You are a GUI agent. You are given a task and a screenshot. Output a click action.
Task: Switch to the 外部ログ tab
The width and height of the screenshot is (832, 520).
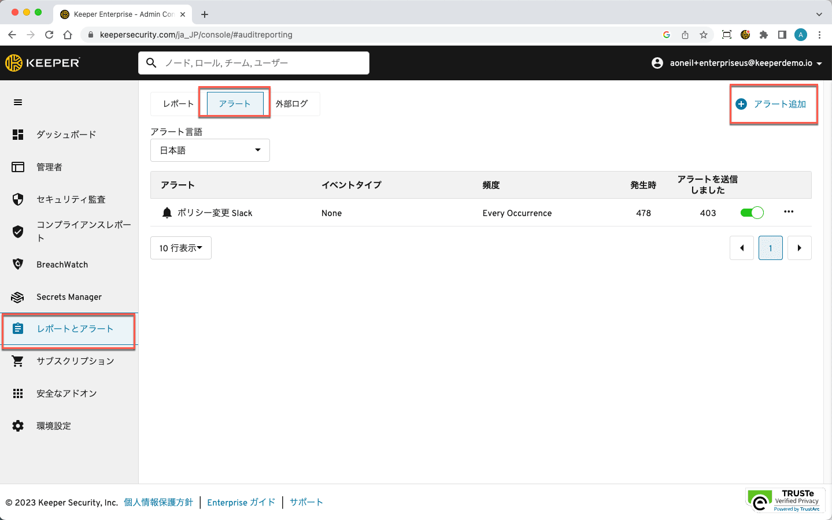(x=292, y=104)
